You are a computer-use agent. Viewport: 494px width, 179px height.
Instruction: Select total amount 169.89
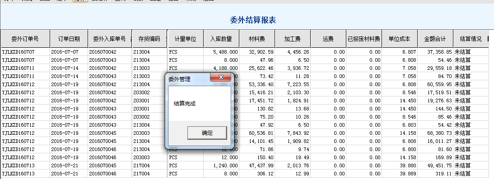click(x=435, y=158)
